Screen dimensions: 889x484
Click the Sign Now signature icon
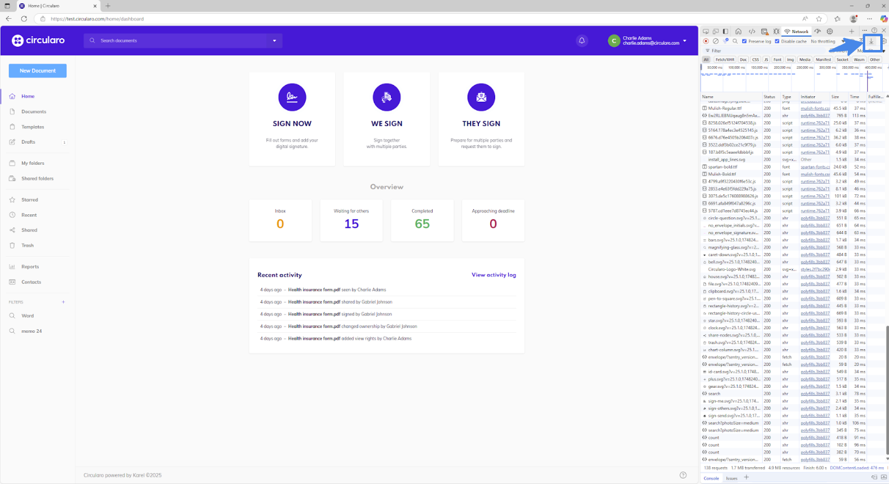[292, 97]
